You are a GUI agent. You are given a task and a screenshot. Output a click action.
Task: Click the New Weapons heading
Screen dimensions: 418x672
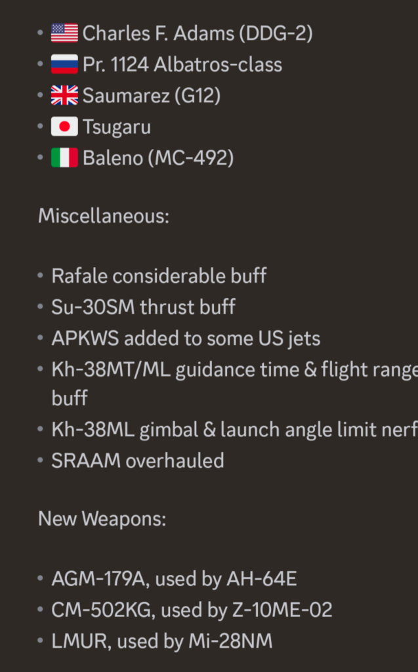pos(102,518)
